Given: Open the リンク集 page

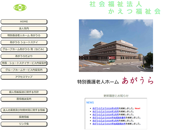Looking at the screenshot, I should click(24, 124).
